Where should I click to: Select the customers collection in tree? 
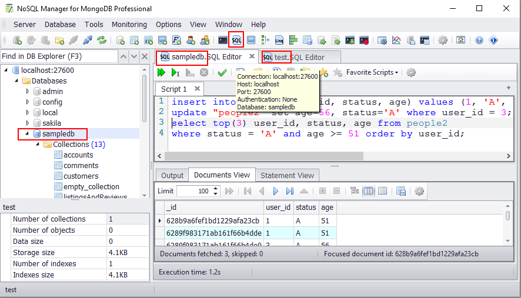81,176
